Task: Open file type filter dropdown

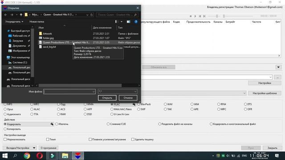Action: (x=135, y=92)
